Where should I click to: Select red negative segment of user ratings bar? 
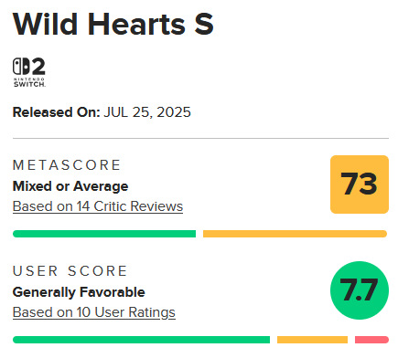371,340
